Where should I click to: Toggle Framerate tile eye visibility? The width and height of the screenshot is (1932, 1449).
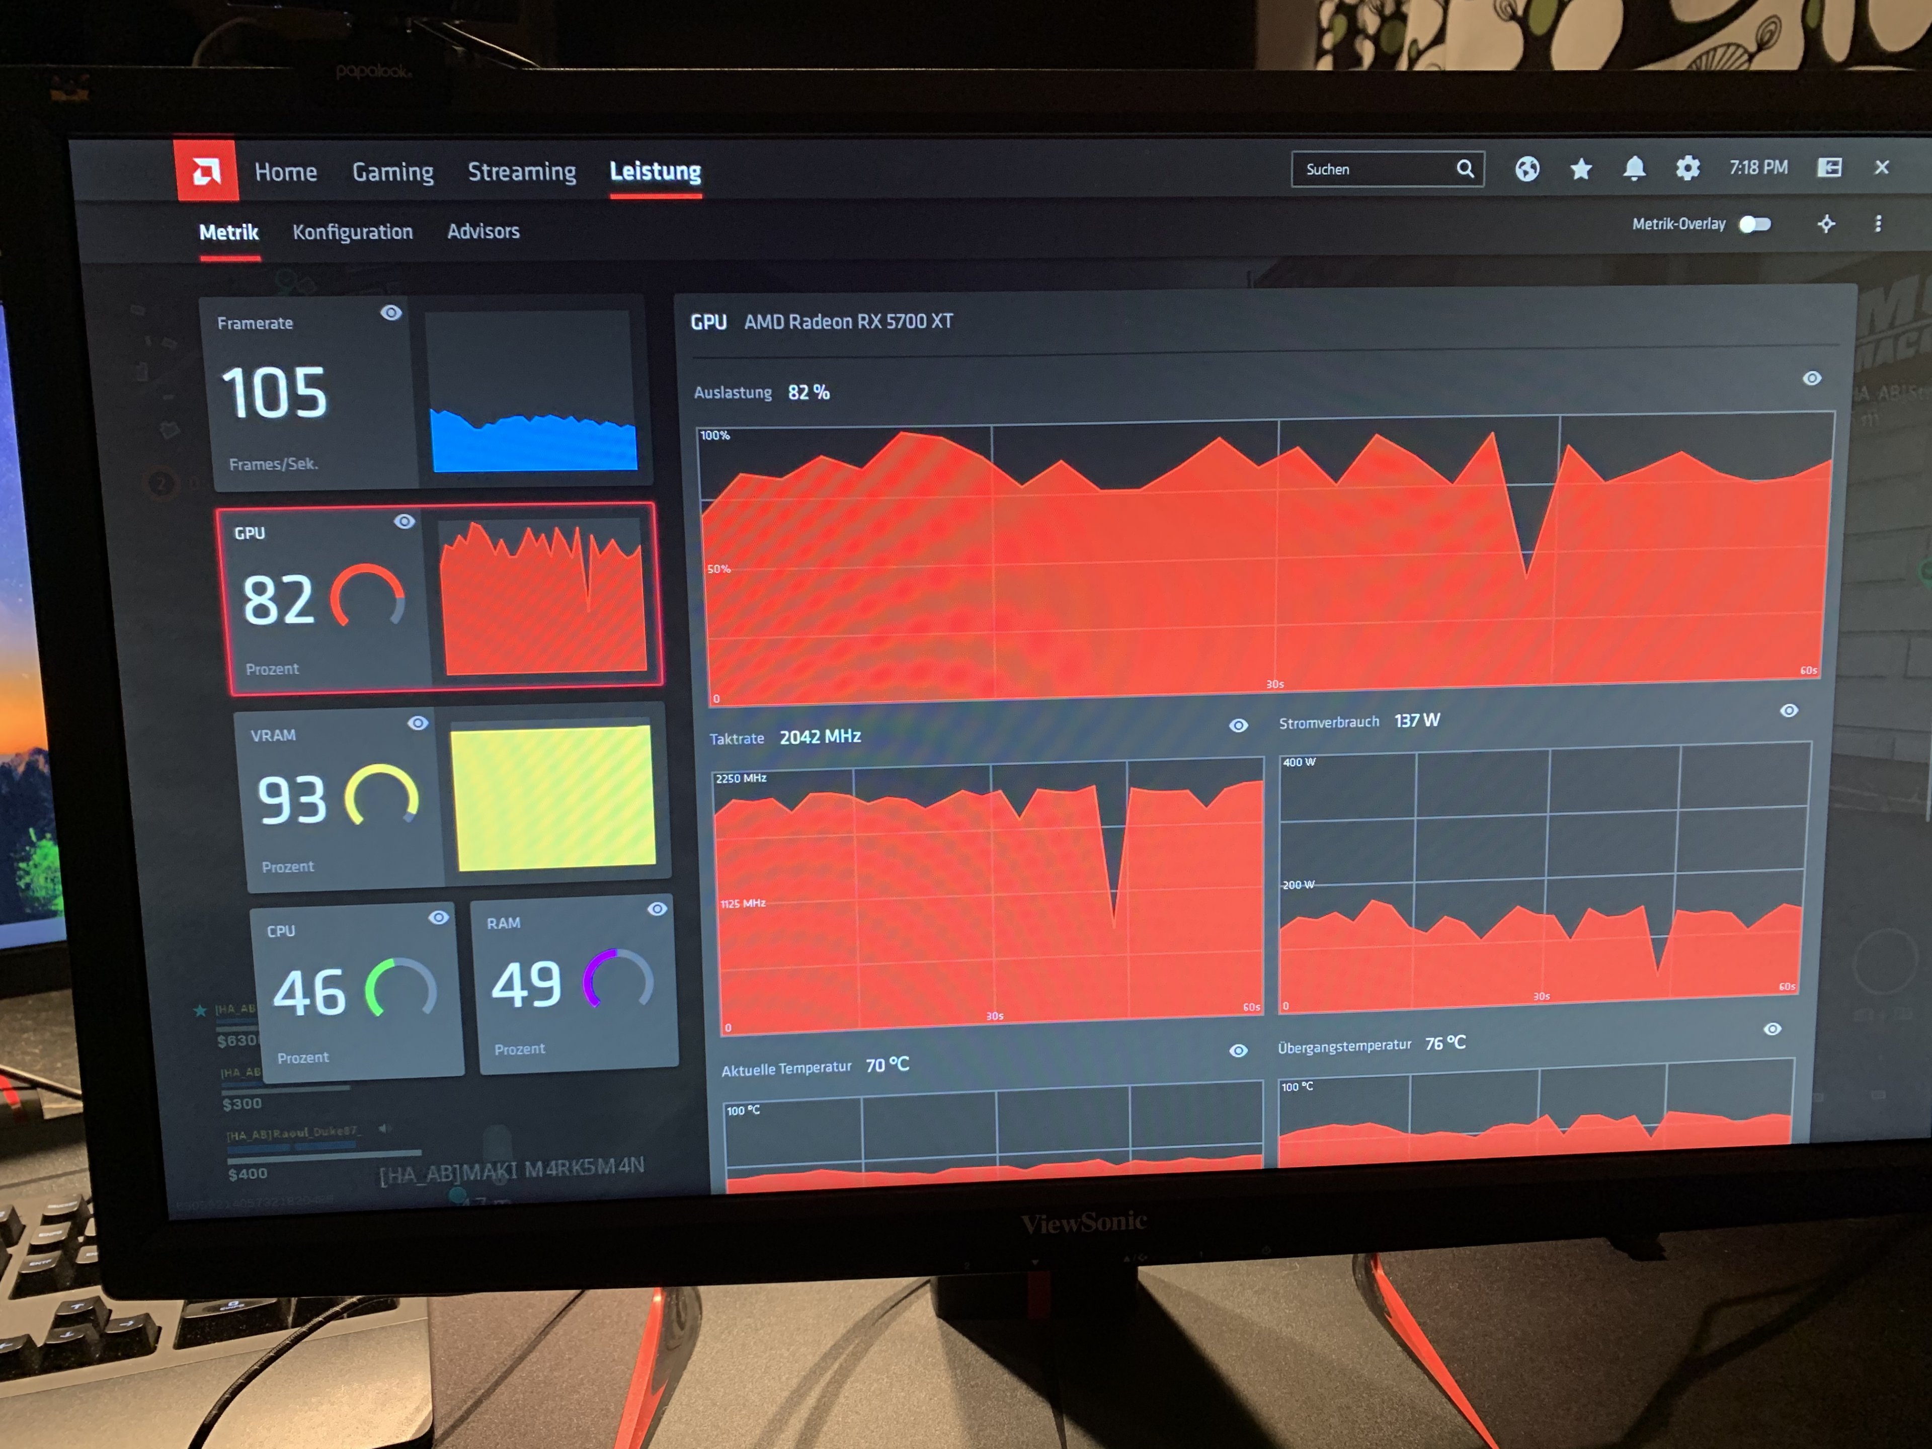click(391, 312)
